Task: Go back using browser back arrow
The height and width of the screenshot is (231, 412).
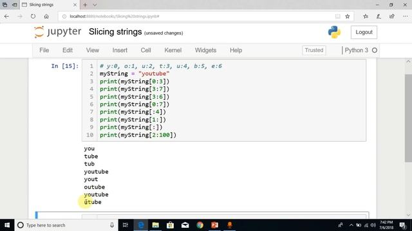Action: [x=6, y=16]
